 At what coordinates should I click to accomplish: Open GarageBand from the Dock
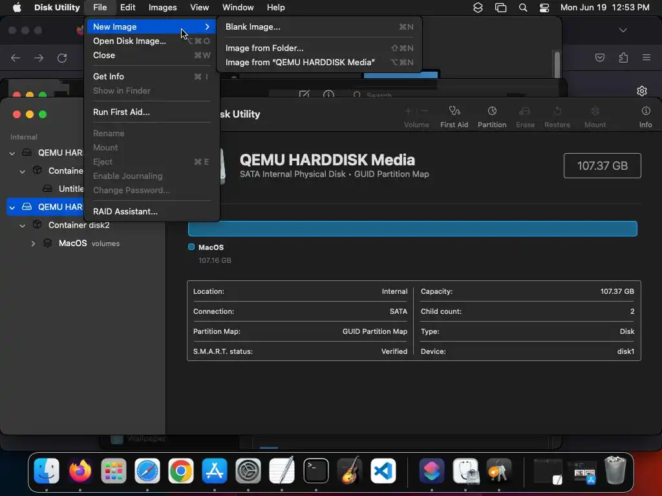[x=350, y=470]
